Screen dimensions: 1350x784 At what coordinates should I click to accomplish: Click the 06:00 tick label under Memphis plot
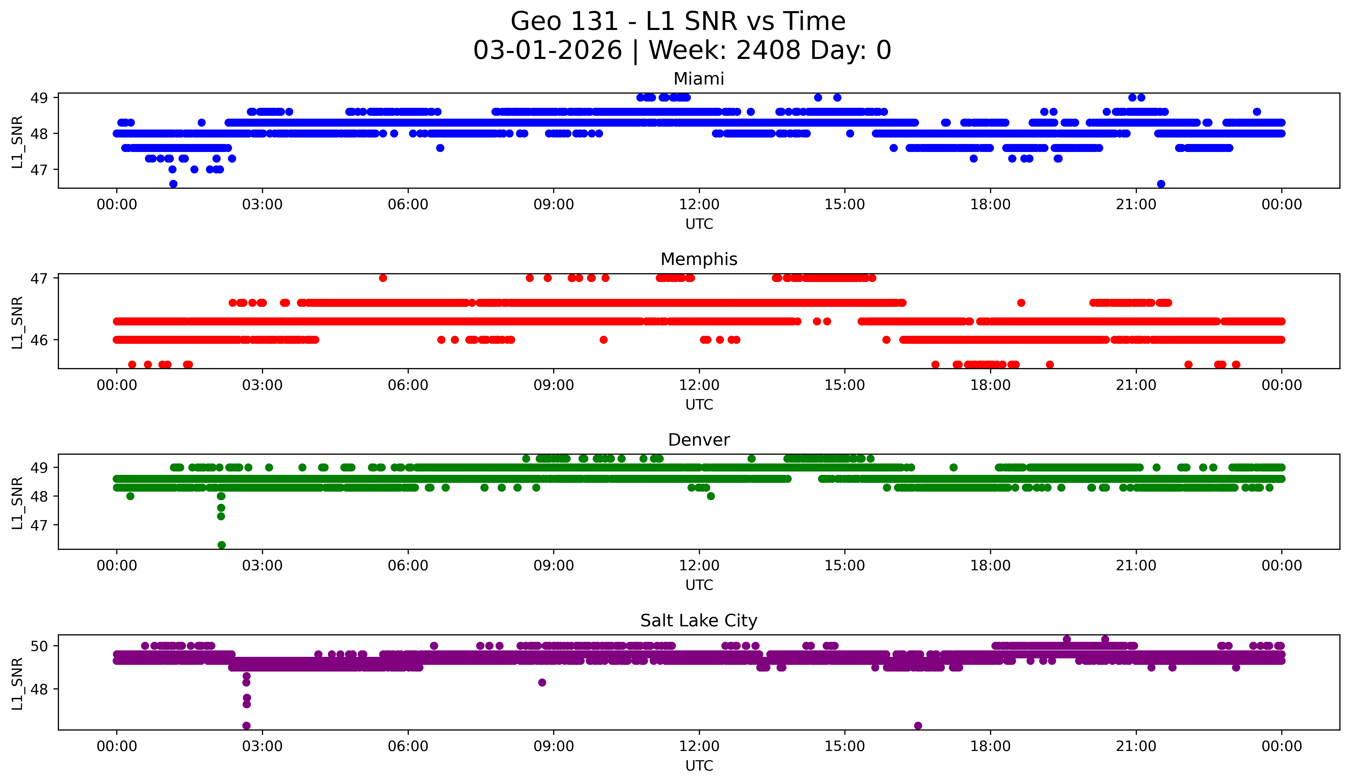(408, 385)
